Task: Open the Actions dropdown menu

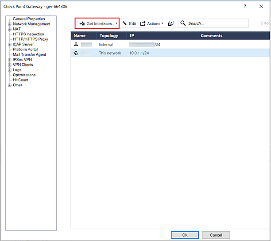Action: click(152, 23)
